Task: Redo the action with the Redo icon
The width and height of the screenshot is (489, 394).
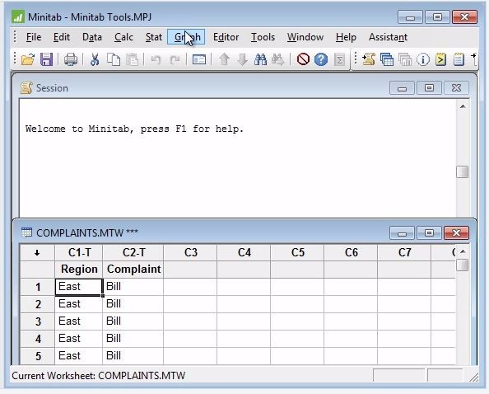Action: [x=175, y=59]
